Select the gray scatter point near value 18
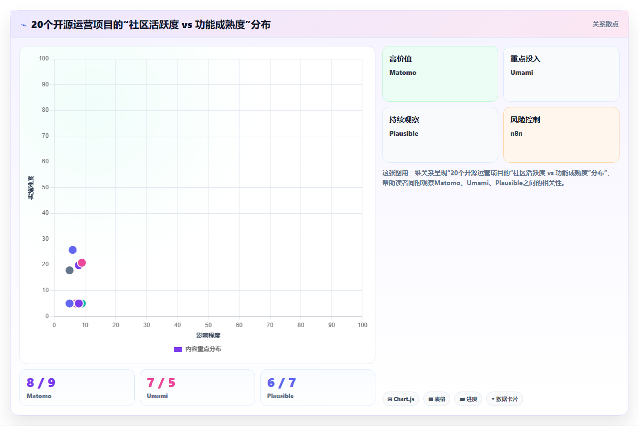This screenshot has width=639, height=426. [69, 270]
